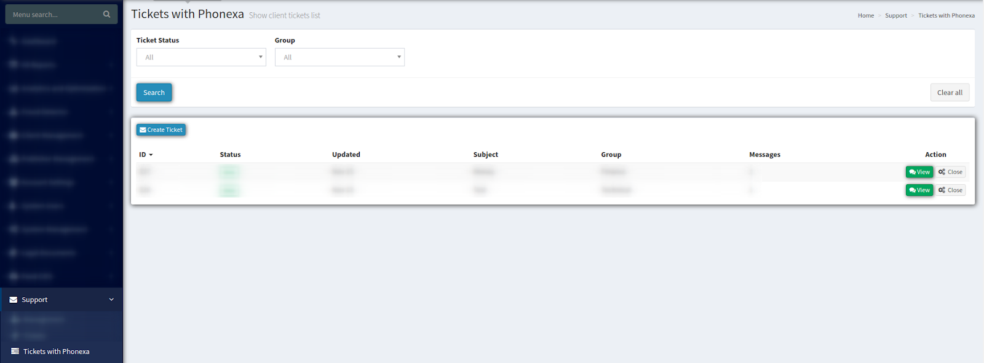Viewport: 984px width, 363px height.
Task: Close the second ticket in the list
Action: click(x=951, y=190)
